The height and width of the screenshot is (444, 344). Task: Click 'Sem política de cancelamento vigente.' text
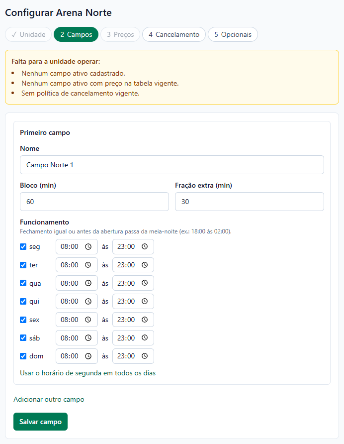(x=81, y=93)
